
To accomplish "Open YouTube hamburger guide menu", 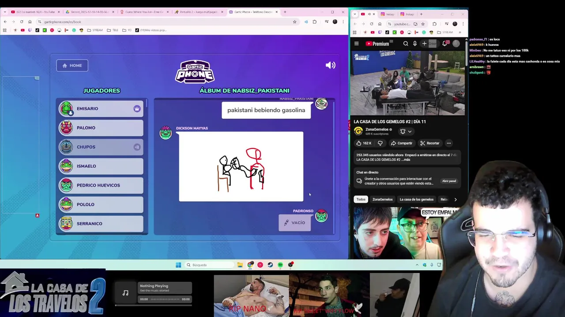I will pyautogui.click(x=357, y=44).
